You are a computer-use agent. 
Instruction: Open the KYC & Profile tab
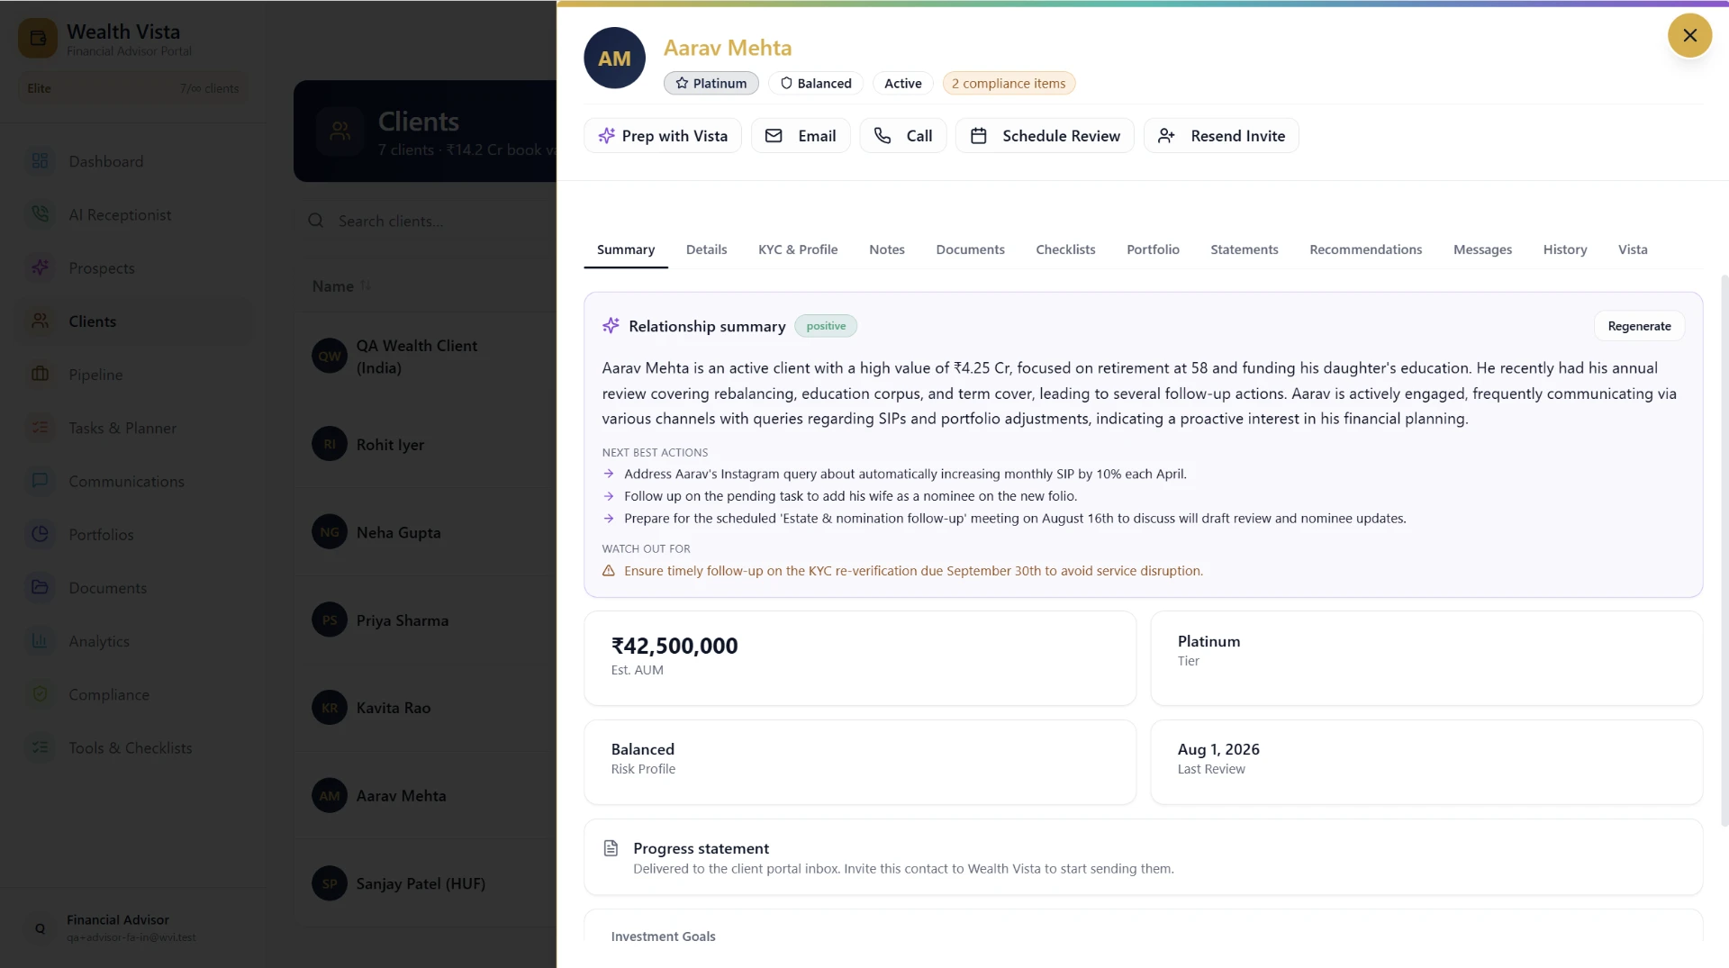click(798, 249)
